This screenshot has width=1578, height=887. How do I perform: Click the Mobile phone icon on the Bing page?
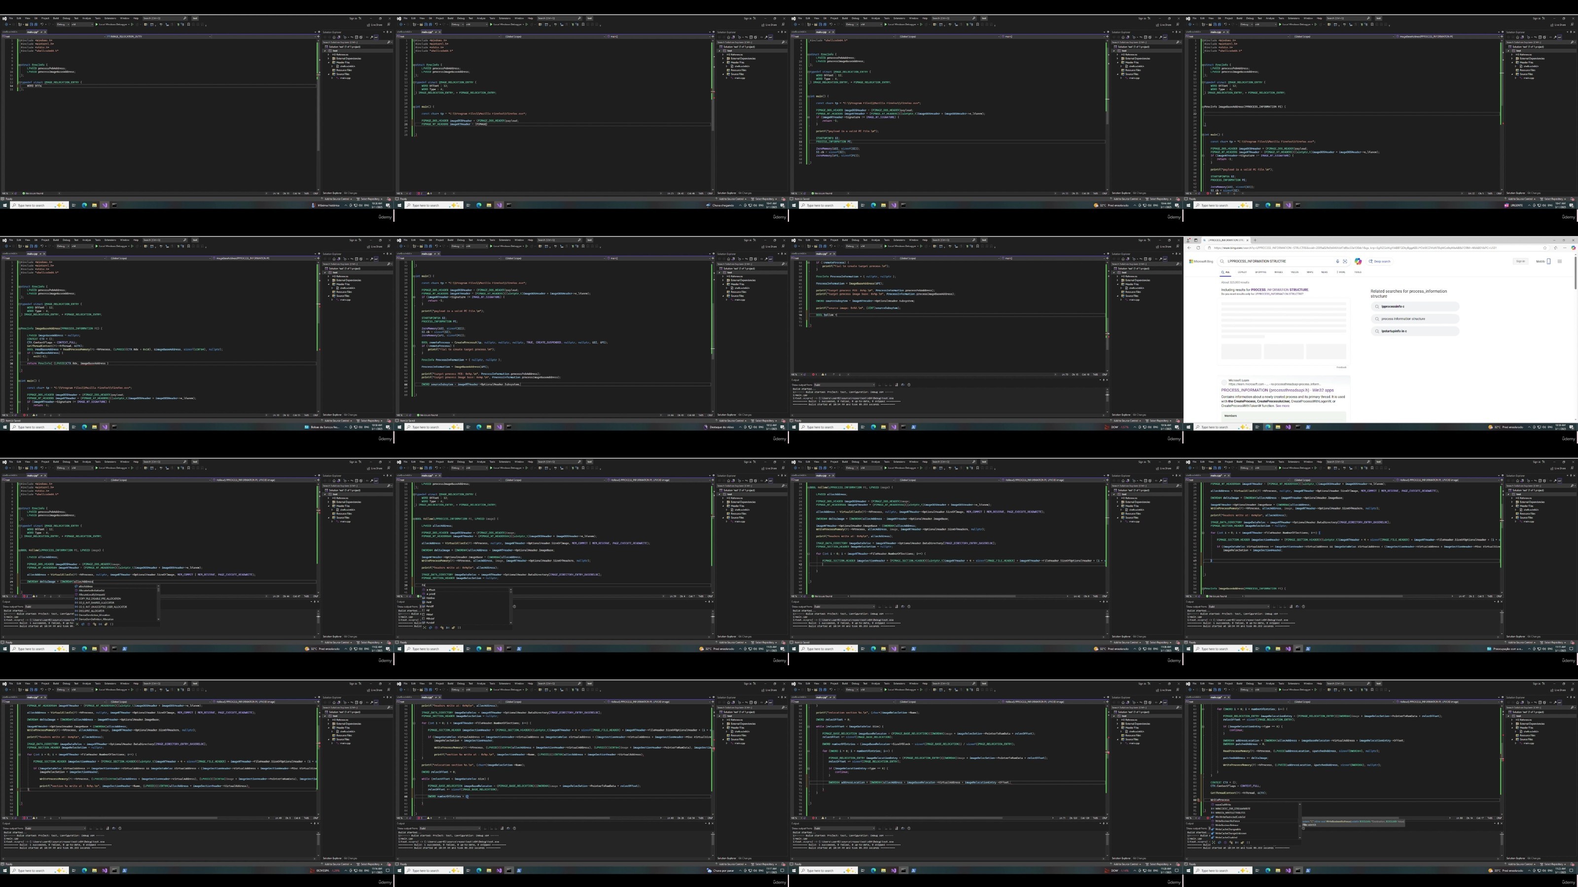coord(1549,261)
